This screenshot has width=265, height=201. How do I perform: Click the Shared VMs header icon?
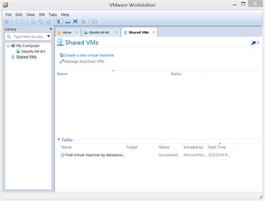[60, 42]
